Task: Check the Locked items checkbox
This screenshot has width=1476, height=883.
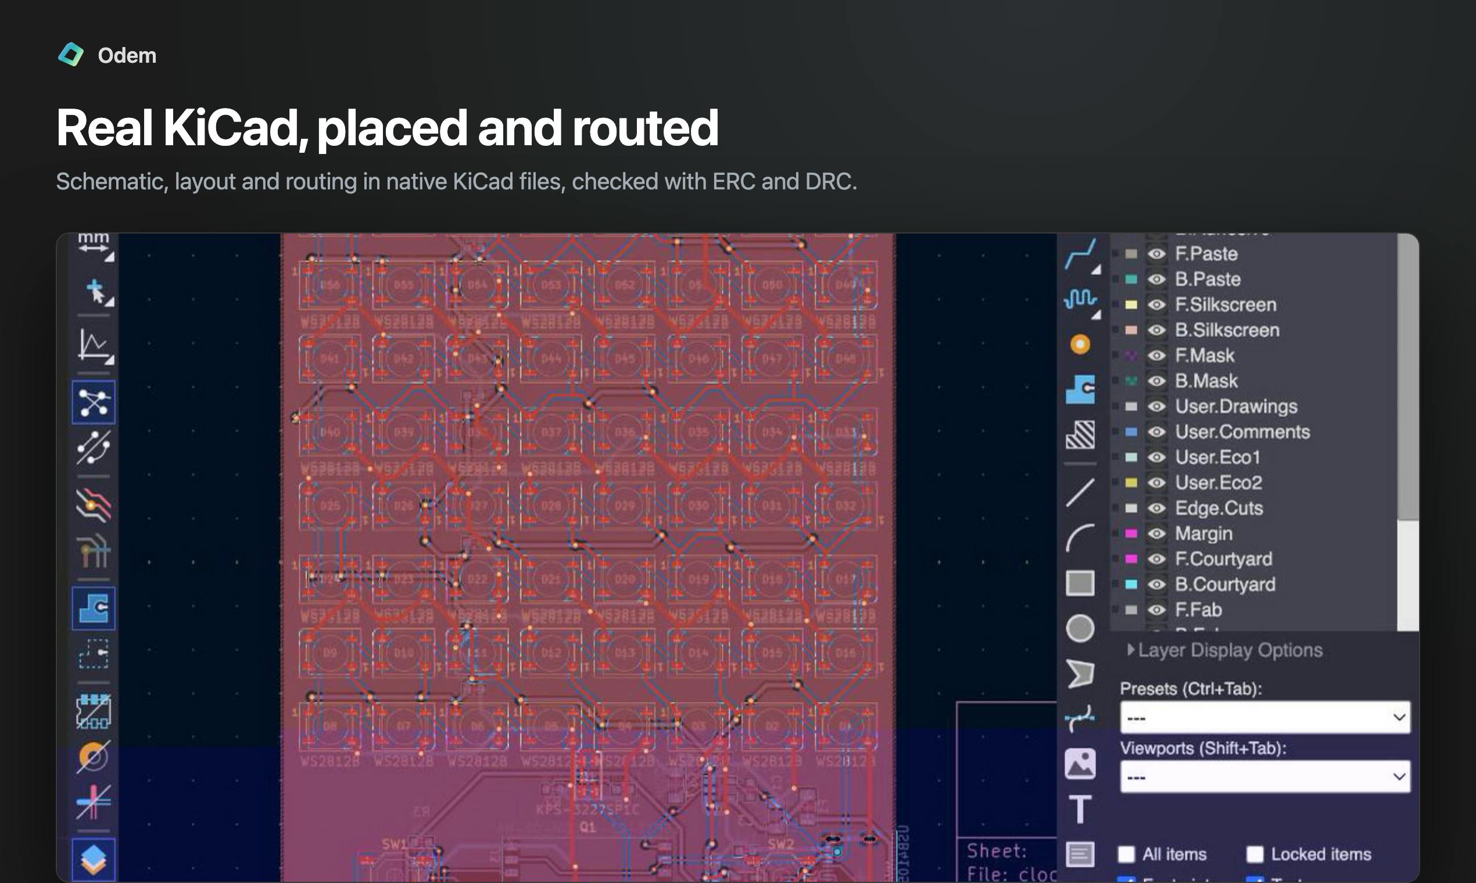Action: point(1255,855)
